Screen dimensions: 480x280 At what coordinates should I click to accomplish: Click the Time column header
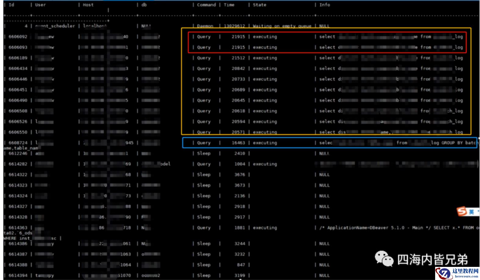(229, 5)
